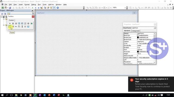Open the Format menu
The width and height of the screenshot is (174, 97).
click(27, 5)
